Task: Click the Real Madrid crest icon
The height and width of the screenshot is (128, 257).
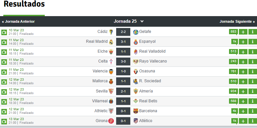Action: click(x=111, y=42)
